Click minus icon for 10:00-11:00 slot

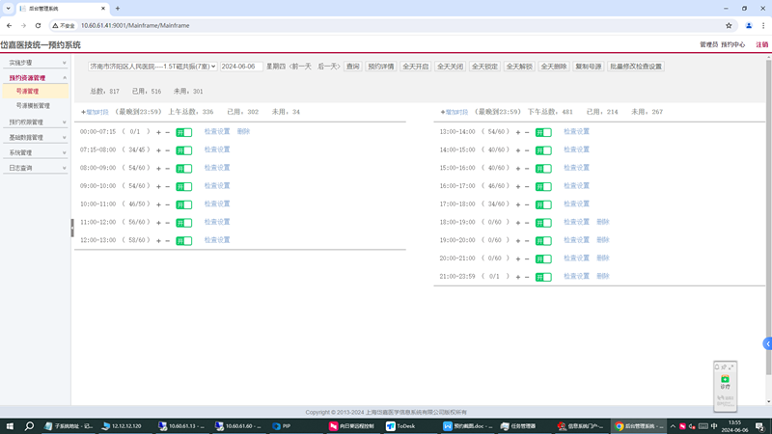click(x=167, y=204)
